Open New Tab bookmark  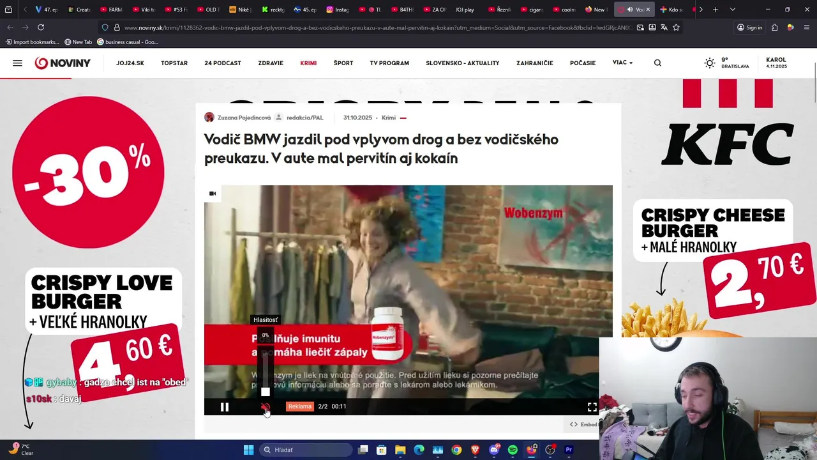[79, 42]
